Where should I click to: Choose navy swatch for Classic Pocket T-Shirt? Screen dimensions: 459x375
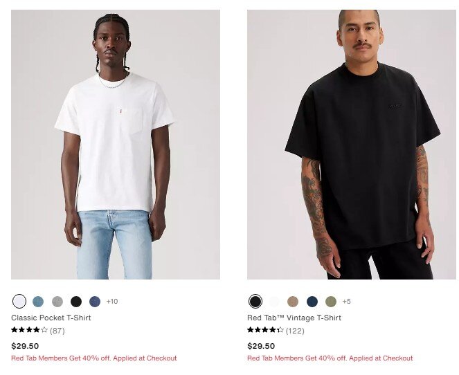[x=95, y=301]
